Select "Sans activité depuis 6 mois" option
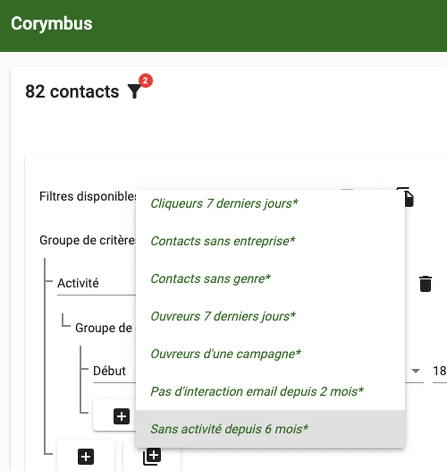The width and height of the screenshot is (447, 471). pos(229,429)
